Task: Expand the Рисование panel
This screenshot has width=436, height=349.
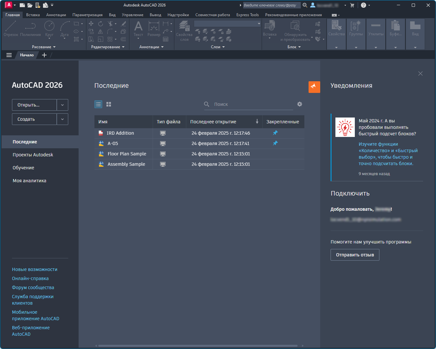Action: (44, 47)
